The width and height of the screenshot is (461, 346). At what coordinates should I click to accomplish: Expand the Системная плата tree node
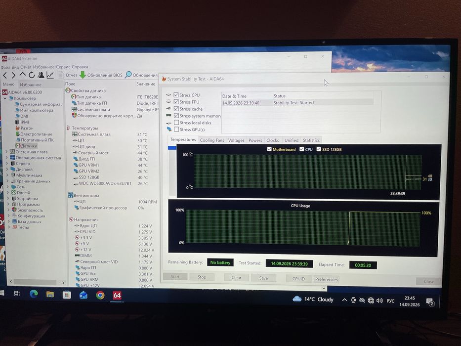pyautogui.click(x=6, y=152)
